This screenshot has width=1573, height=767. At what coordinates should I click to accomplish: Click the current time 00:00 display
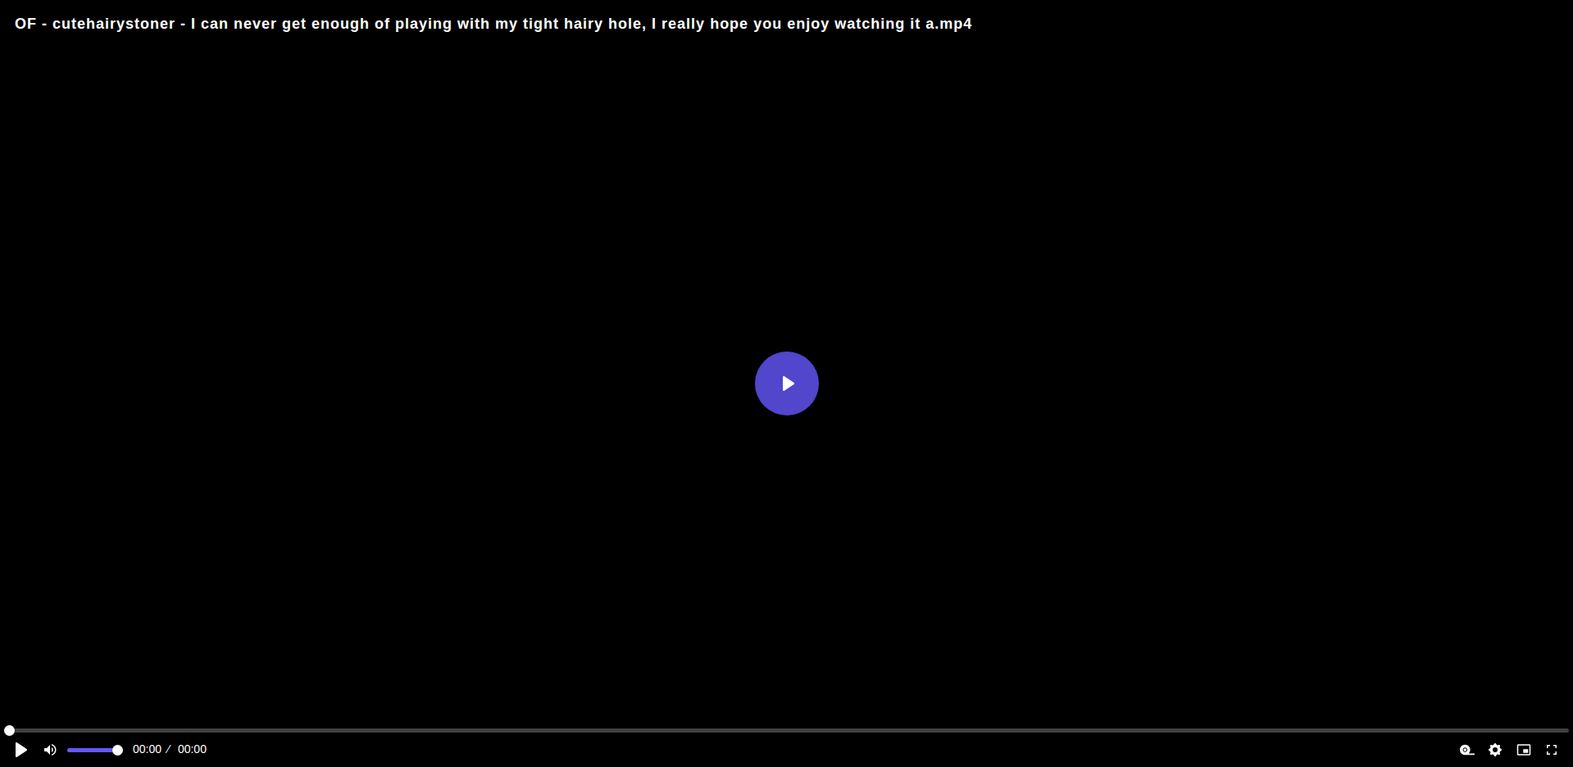(147, 749)
